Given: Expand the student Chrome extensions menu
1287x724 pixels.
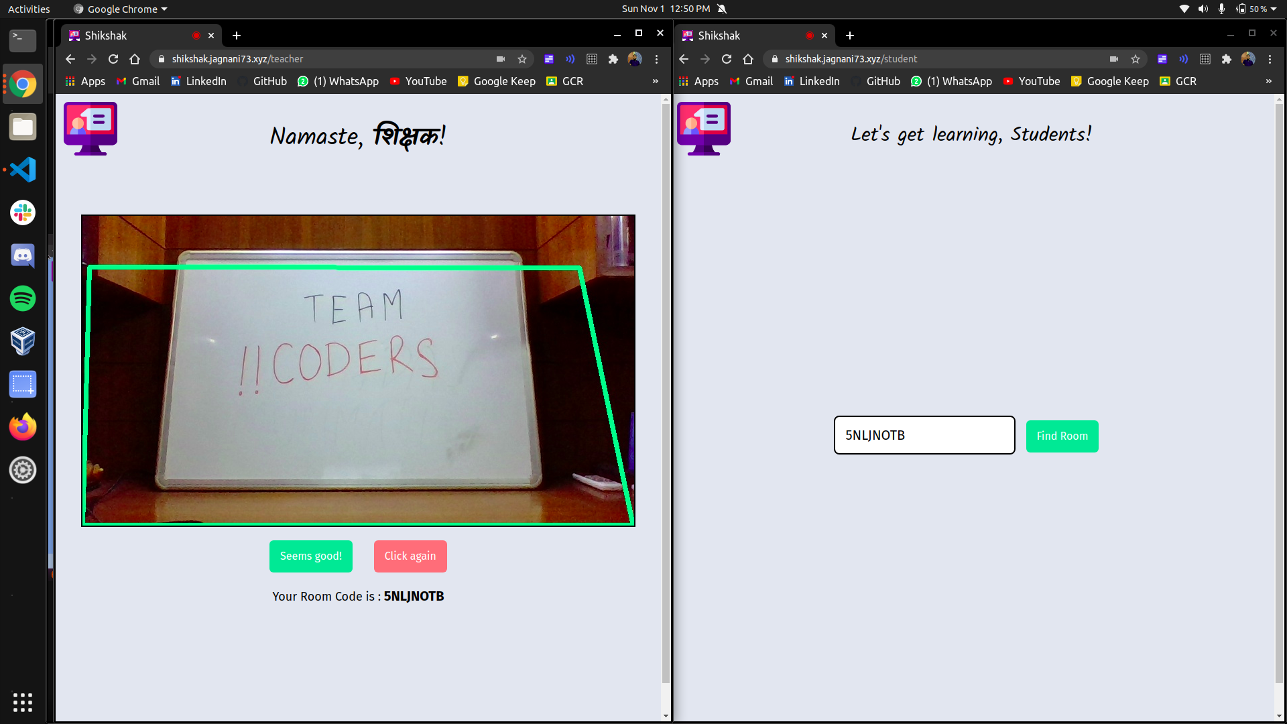Looking at the screenshot, I should point(1226,58).
